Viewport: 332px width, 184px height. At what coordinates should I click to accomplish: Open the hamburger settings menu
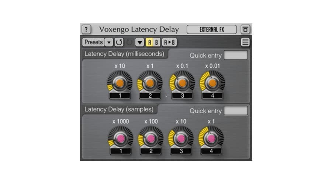pos(245,42)
